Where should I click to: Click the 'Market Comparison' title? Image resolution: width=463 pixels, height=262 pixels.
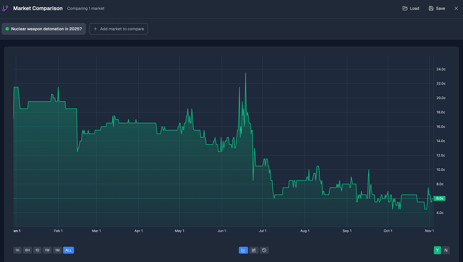(x=38, y=8)
